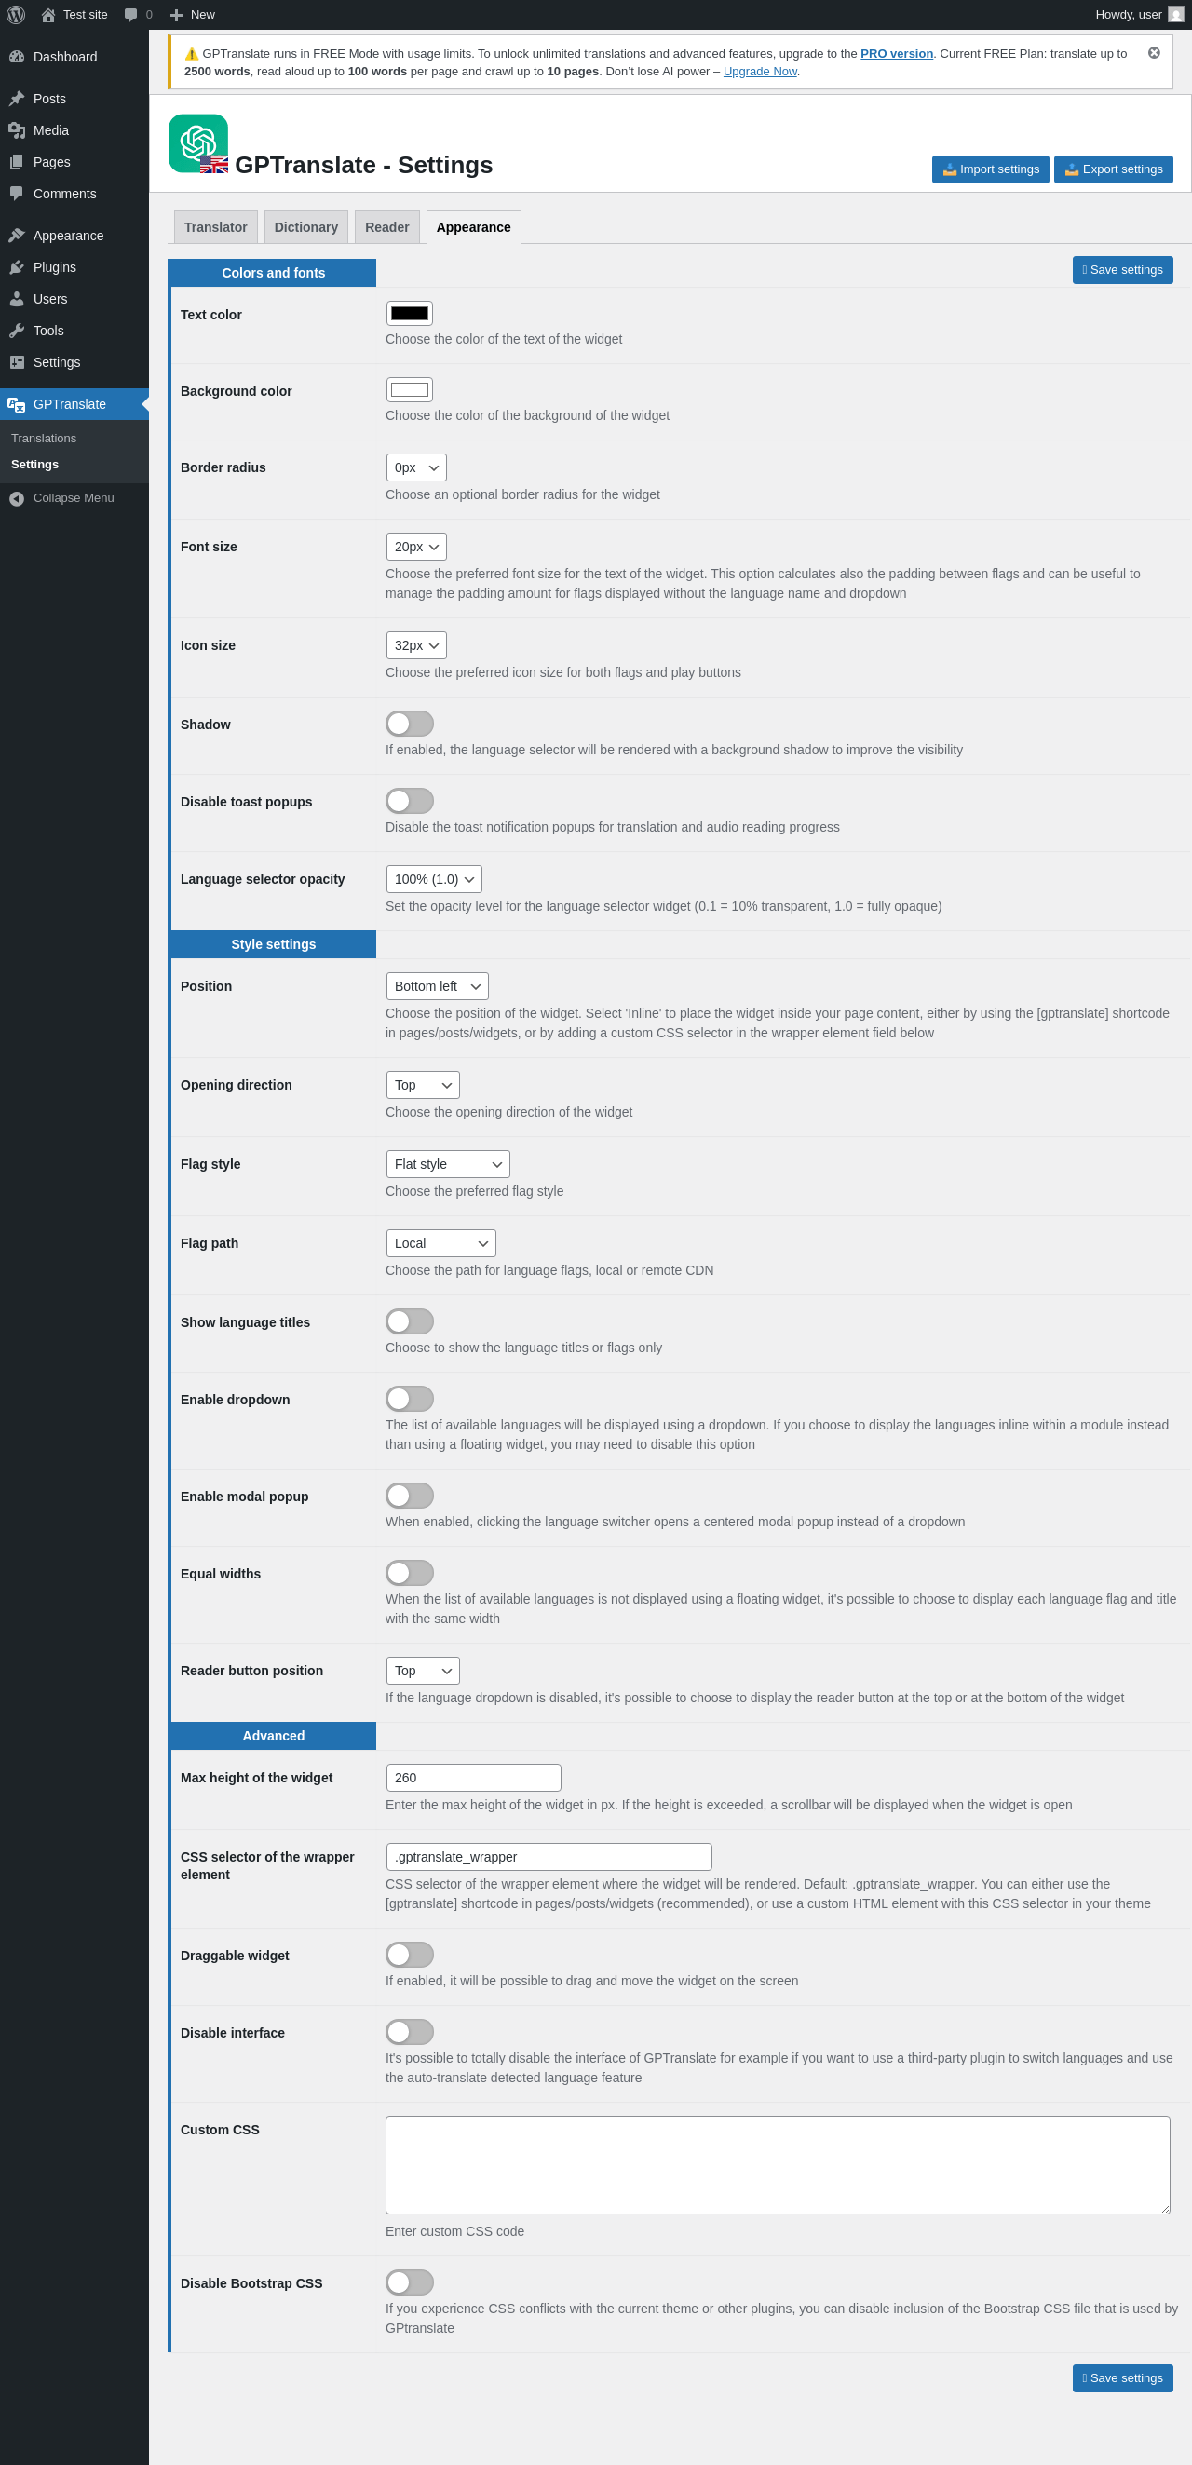The width and height of the screenshot is (1192, 2465).
Task: Expand the Position dropdown
Action: (437, 985)
